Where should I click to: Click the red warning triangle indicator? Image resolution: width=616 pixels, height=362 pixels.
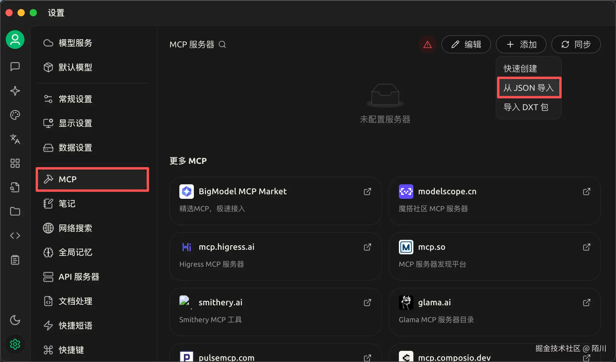click(427, 44)
